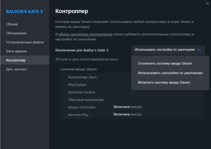Screen dimensions: 211x149
Task: Click the Обычный контроллер row
Action: [x=132, y=100]
